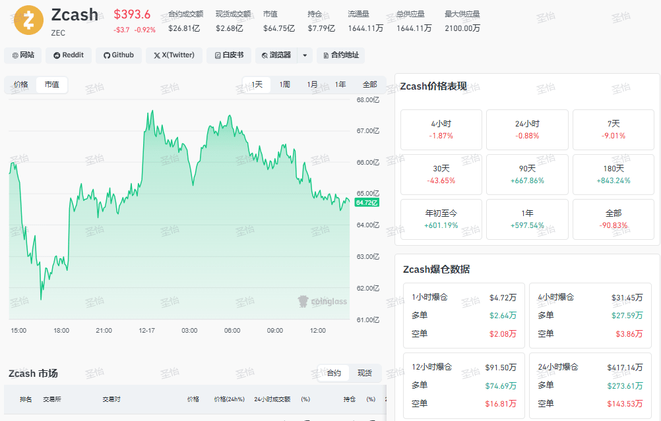Click the X logo icon
Screen dimensions: 661x421
click(x=157, y=55)
